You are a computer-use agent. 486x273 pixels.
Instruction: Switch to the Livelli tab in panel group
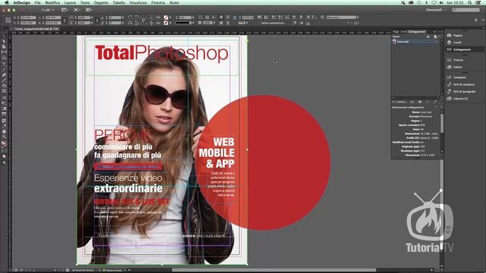click(x=403, y=32)
